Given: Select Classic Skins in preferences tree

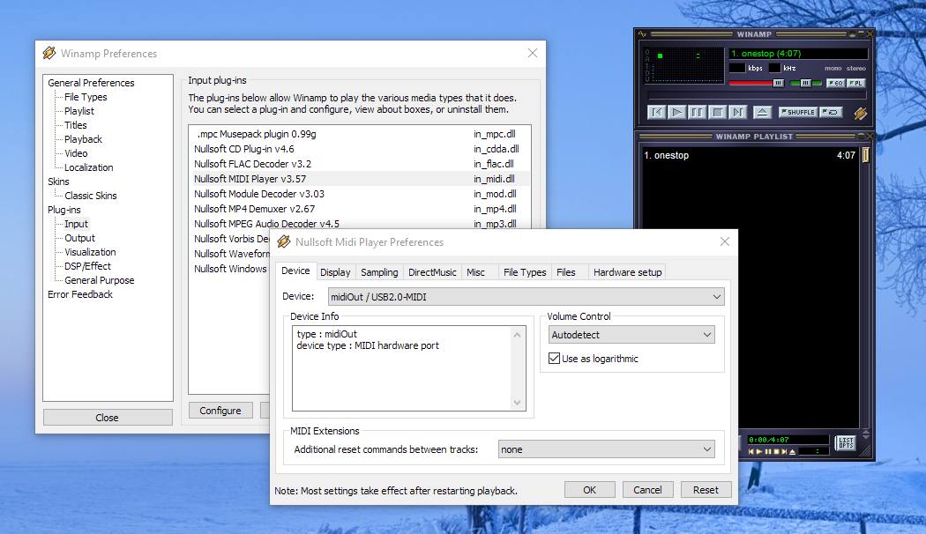Looking at the screenshot, I should tap(90, 196).
